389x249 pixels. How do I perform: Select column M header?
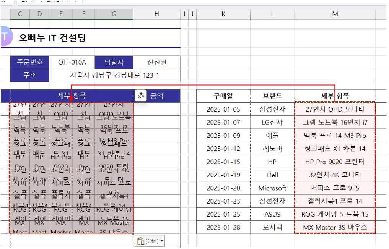point(335,14)
